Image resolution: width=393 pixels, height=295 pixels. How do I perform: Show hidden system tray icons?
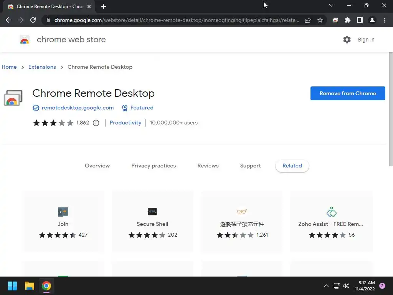[x=326, y=286]
